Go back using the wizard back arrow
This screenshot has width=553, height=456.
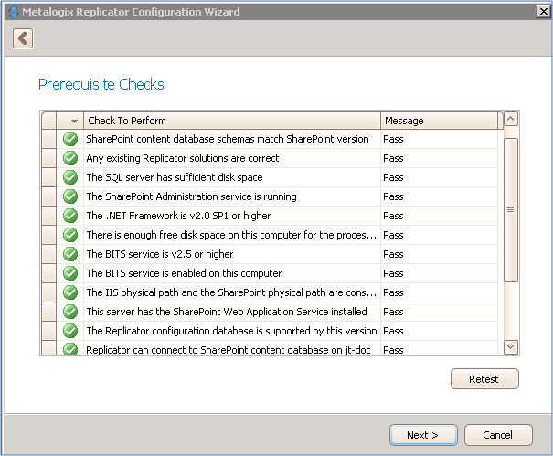(23, 38)
